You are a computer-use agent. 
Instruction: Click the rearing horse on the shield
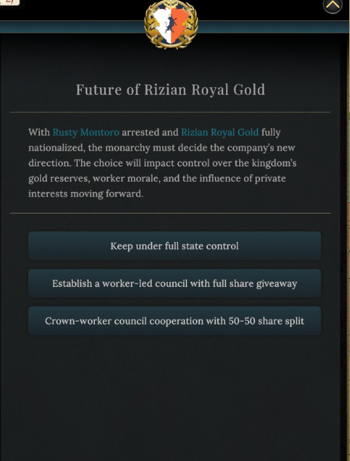coord(171,24)
